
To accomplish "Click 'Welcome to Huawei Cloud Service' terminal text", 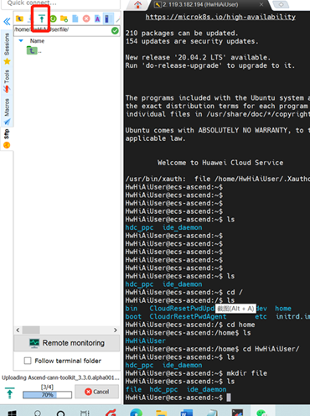I will [220, 163].
